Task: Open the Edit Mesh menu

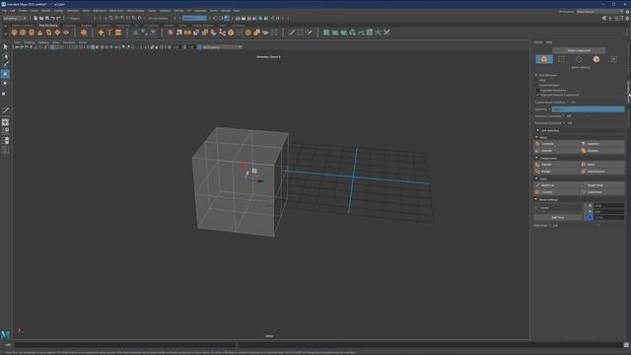Action: tap(100, 11)
